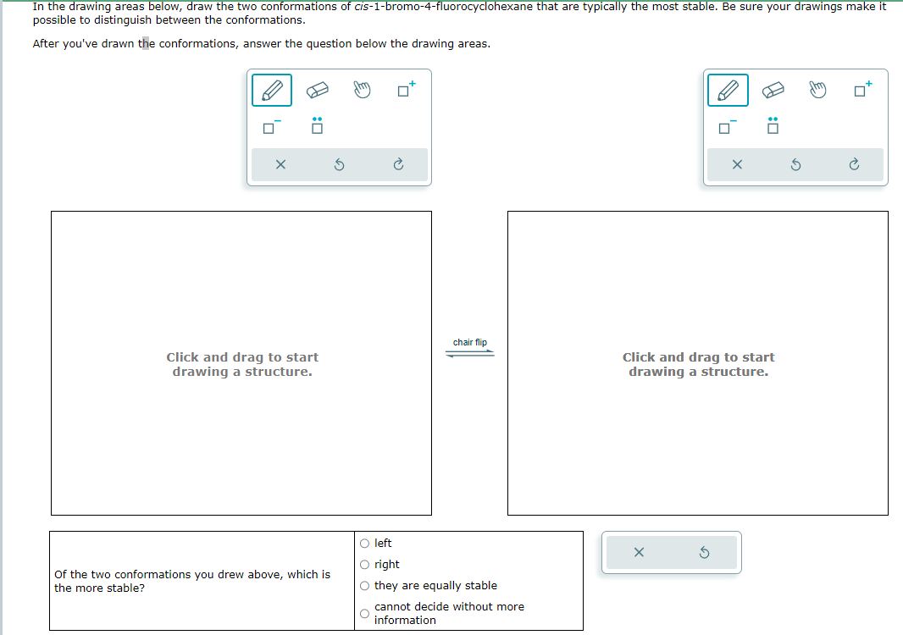Select the hand drag tool in the left toolbar

363,90
